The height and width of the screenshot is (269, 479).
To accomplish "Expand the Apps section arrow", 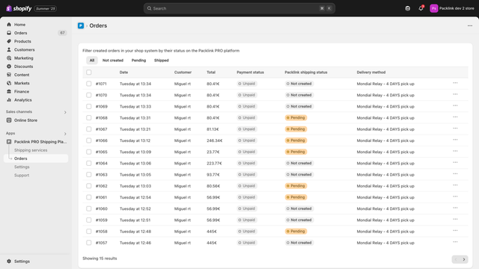I will pos(65,134).
